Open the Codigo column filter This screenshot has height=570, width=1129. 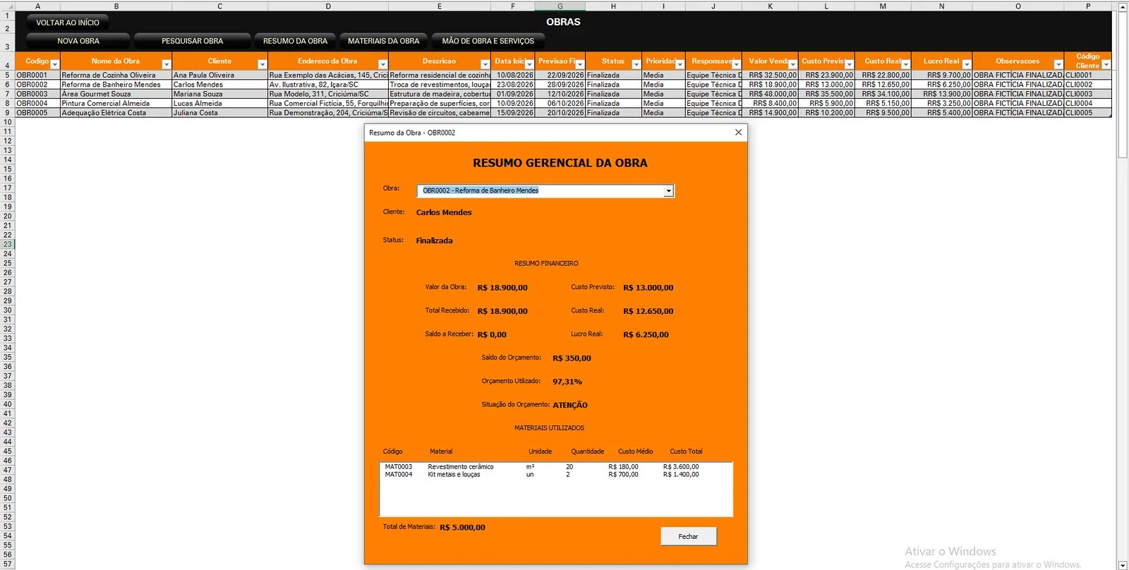(x=54, y=65)
